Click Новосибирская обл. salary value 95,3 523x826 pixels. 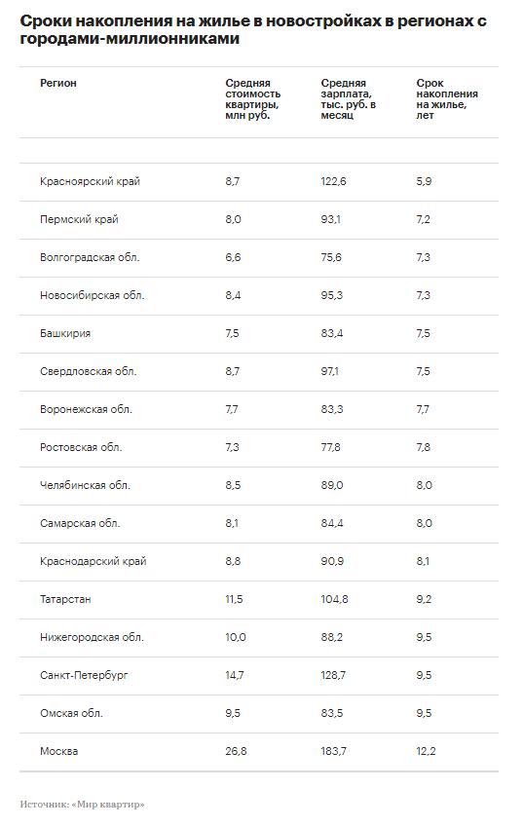332,295
